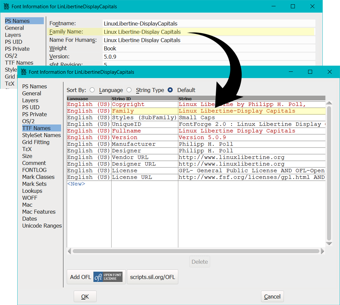Click scroll down arrow of vertical scrollbar
This screenshot has width=340, height=305.
point(329,244)
